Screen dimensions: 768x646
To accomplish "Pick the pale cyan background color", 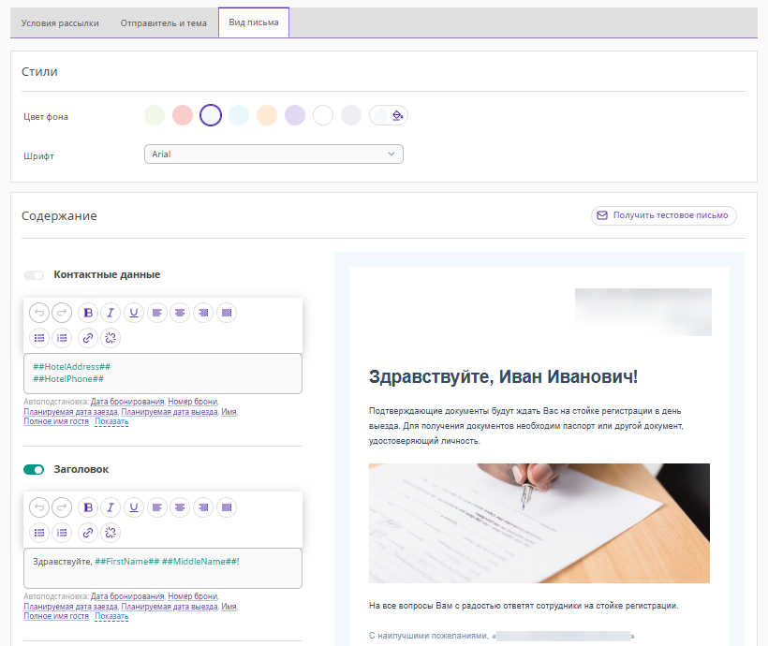I will 239,115.
